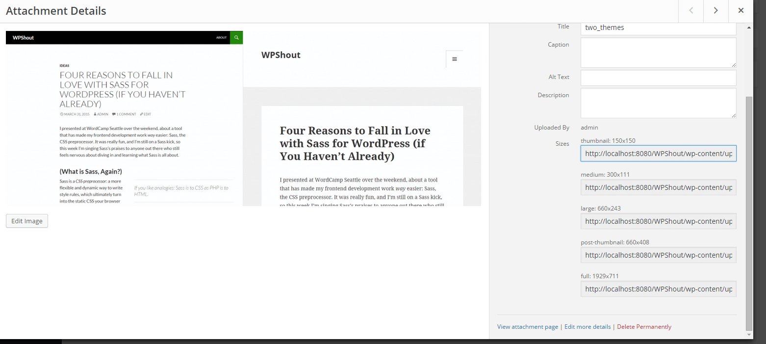Go to the previous attachment arrow

691,11
